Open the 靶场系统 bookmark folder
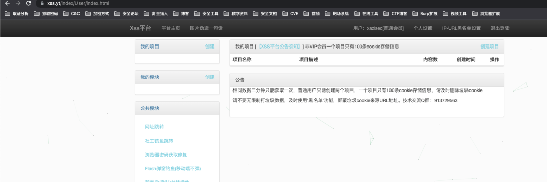The image size is (547, 182). tap(337, 14)
